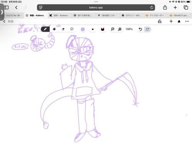Show the Safari tab overview
192x144 pixels.
click(x=186, y=7)
